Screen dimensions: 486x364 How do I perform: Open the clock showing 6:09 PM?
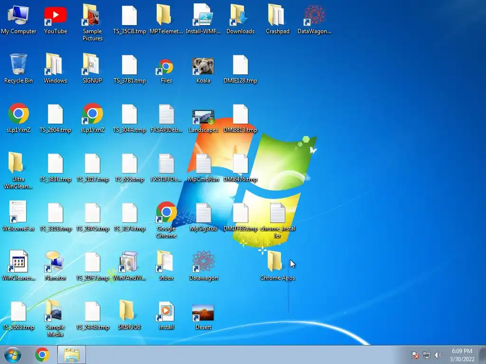(462, 355)
